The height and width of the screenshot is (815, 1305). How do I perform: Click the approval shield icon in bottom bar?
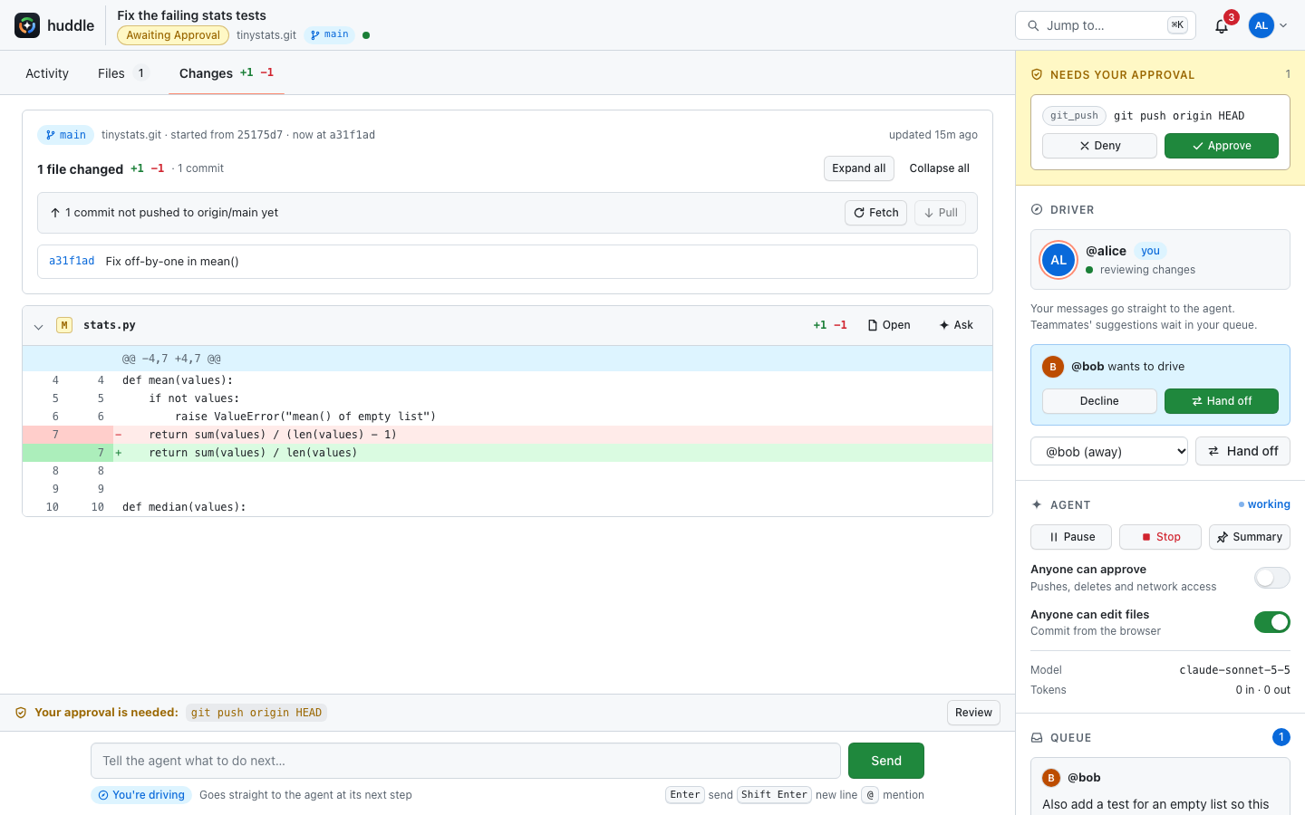pyautogui.click(x=21, y=713)
